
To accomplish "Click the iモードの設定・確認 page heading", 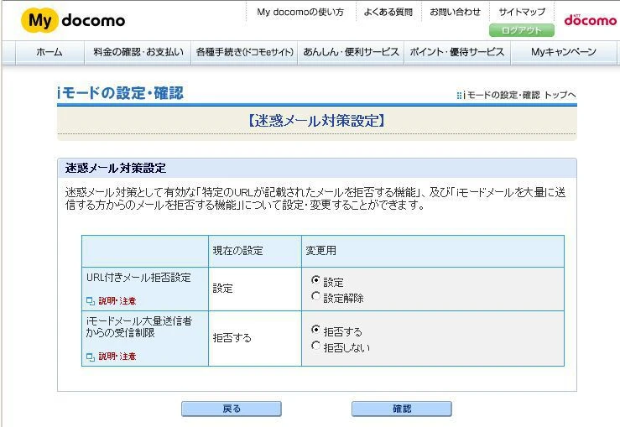I will [120, 93].
